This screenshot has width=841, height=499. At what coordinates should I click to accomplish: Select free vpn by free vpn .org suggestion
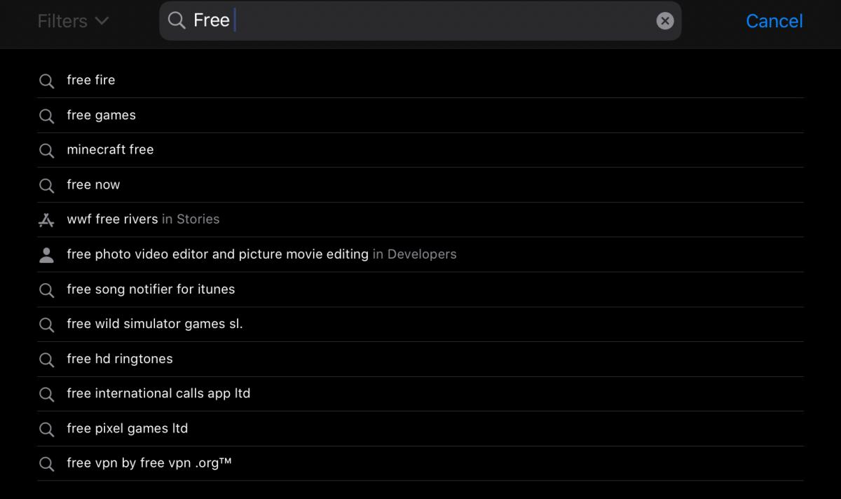[x=149, y=463]
